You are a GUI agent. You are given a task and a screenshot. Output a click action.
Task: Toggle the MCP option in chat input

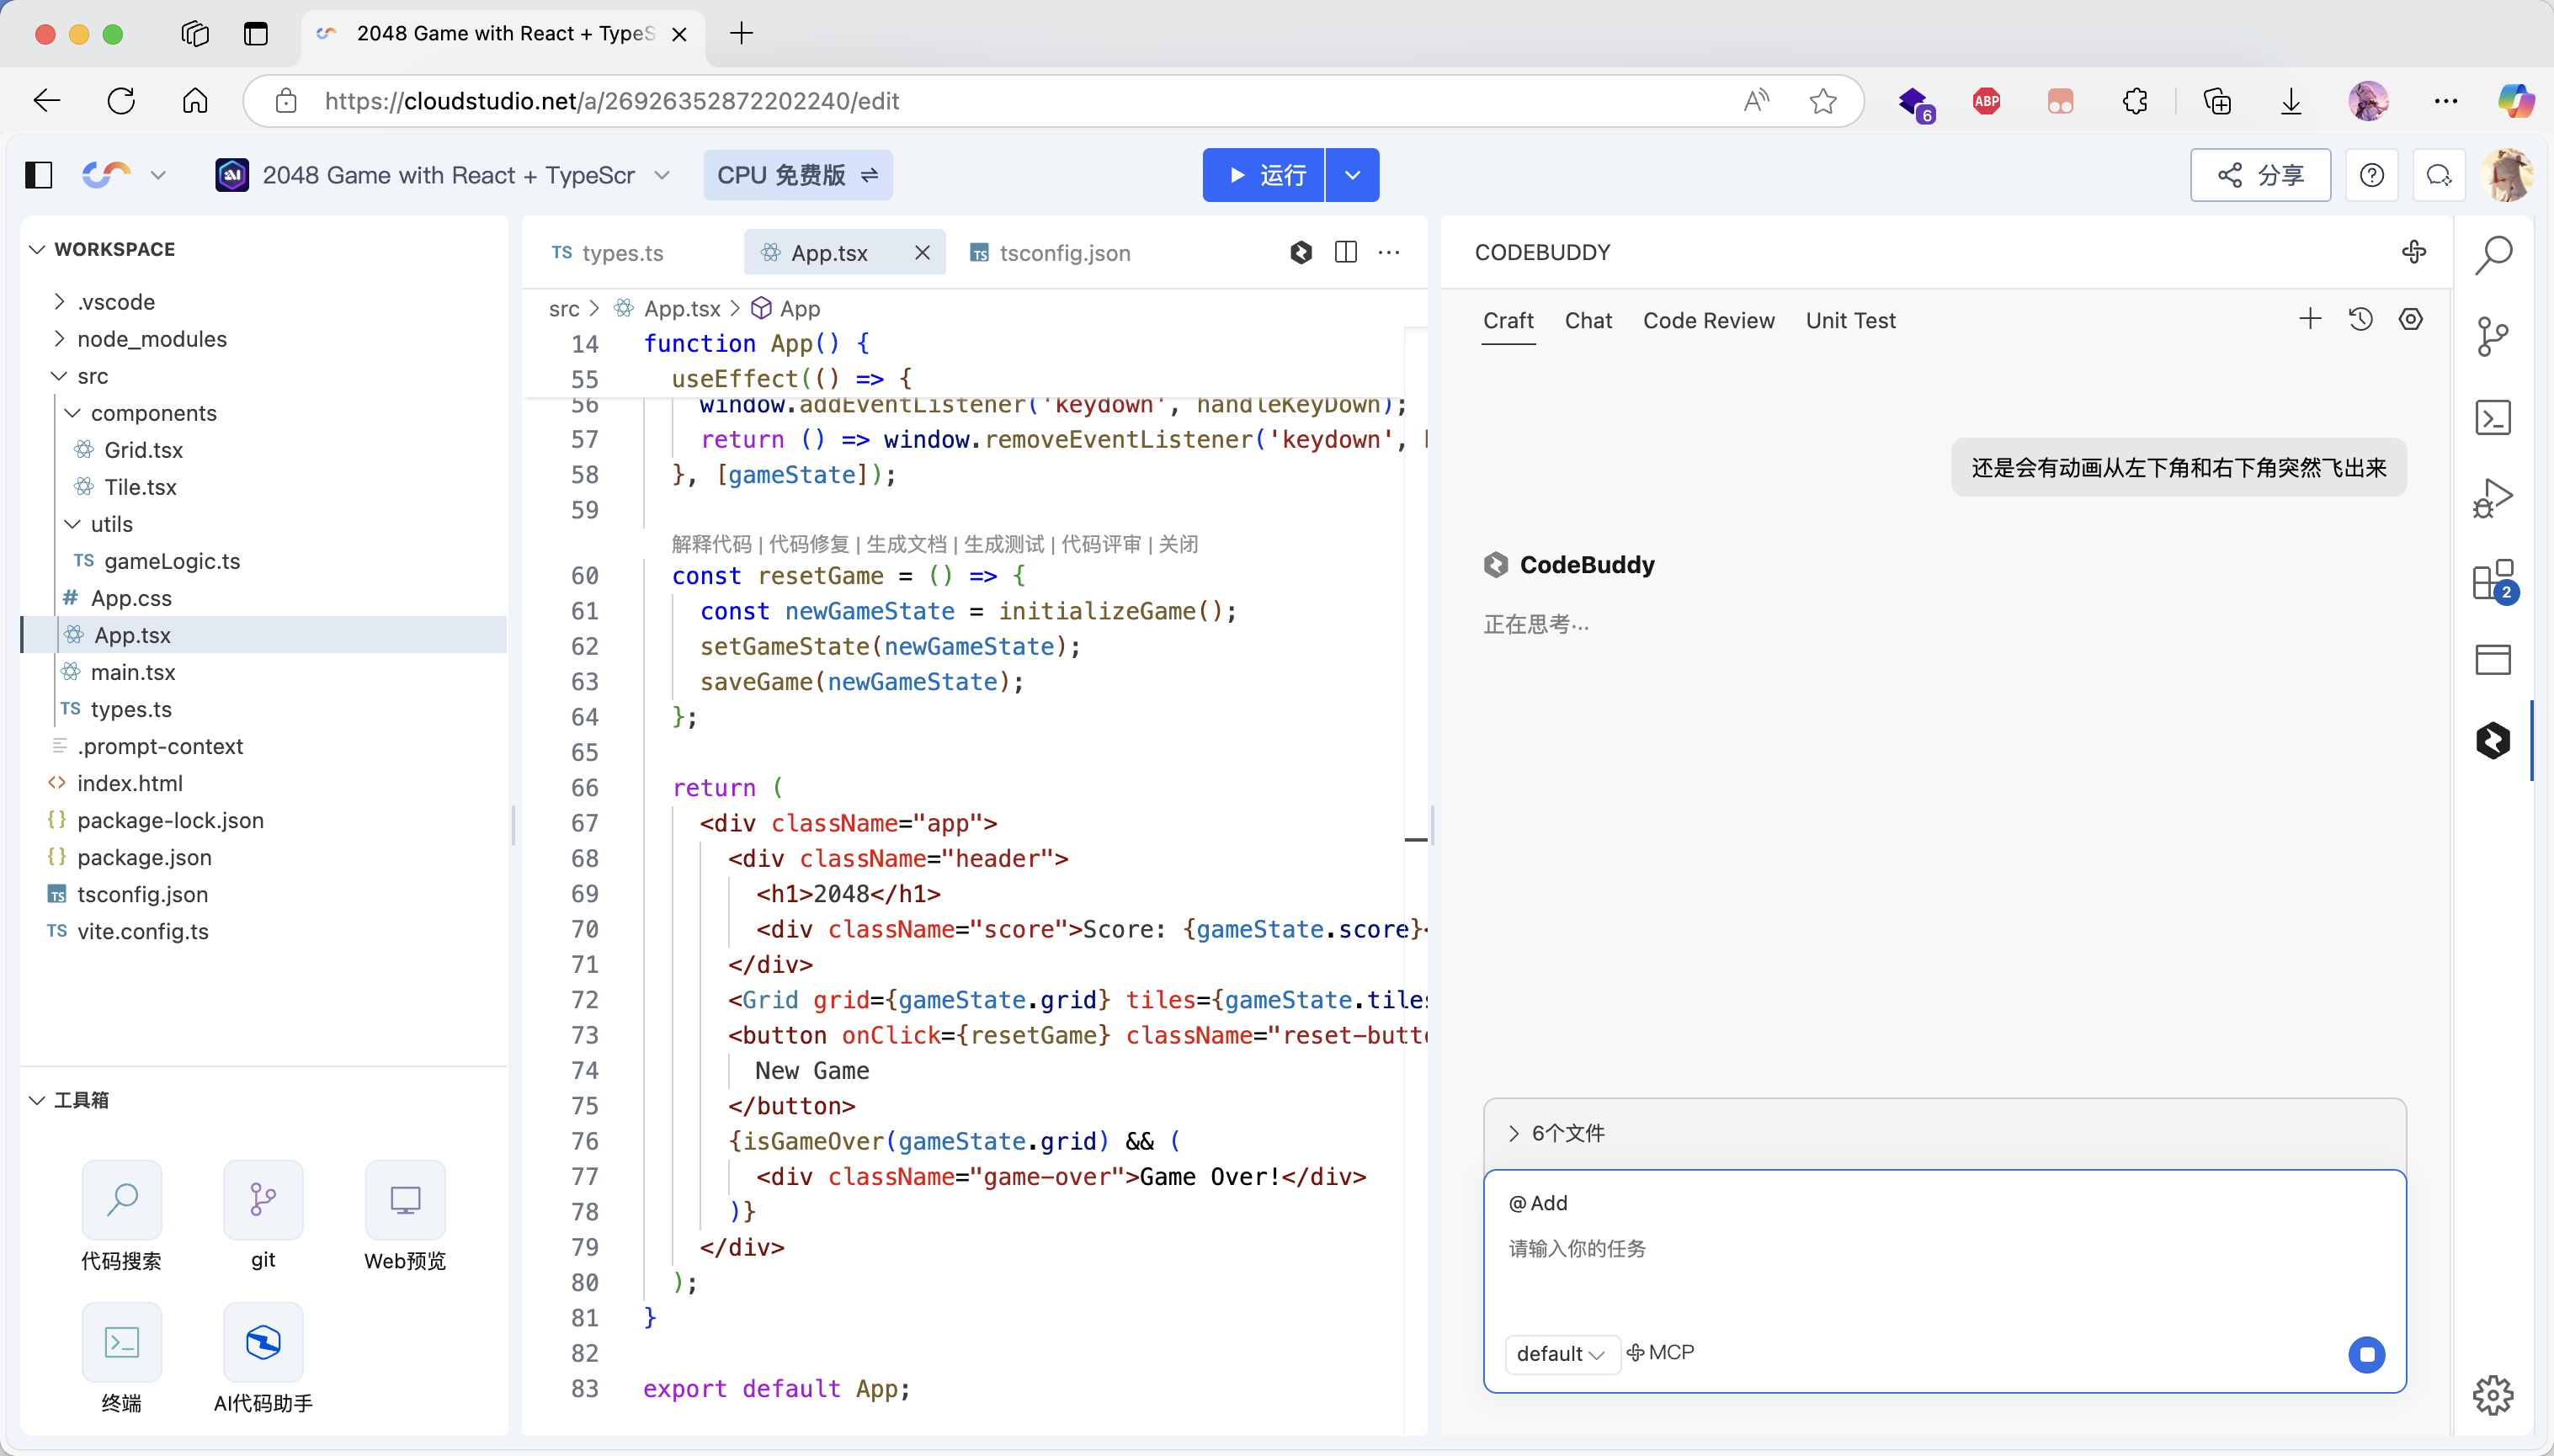point(1660,1353)
